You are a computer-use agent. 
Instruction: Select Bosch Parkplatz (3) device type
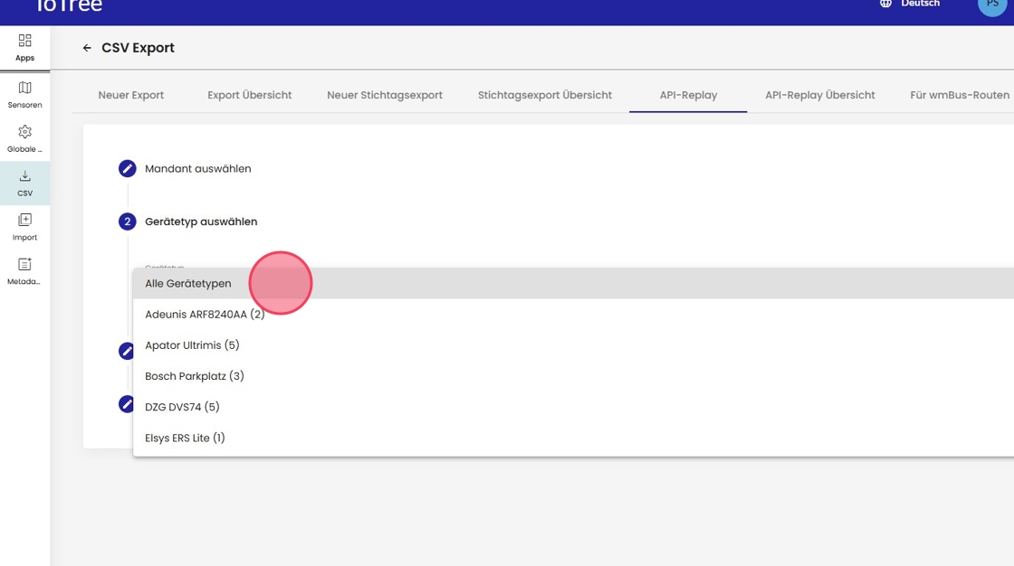tap(195, 376)
